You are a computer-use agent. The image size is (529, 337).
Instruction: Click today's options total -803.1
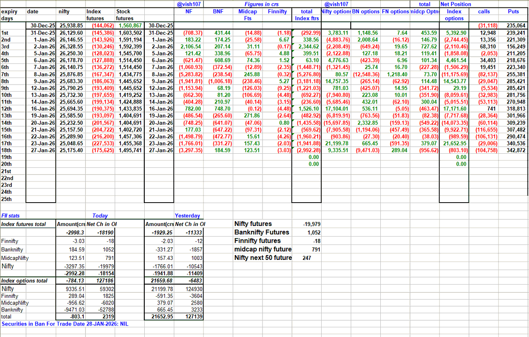[77, 317]
